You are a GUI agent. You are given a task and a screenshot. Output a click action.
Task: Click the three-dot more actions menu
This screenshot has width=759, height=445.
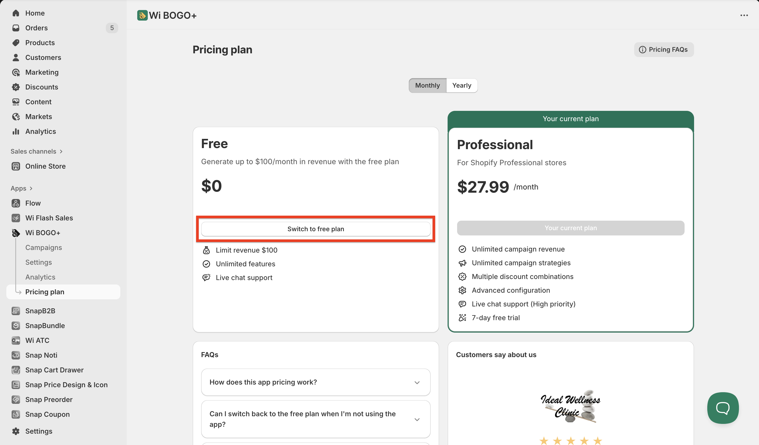(744, 15)
